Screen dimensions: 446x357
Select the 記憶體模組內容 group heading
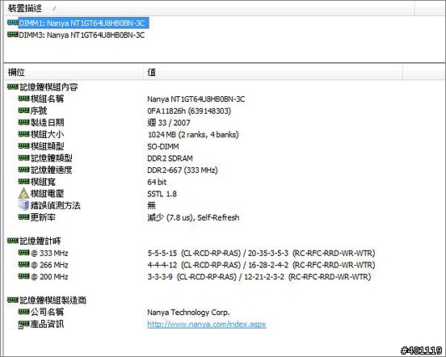(48, 86)
